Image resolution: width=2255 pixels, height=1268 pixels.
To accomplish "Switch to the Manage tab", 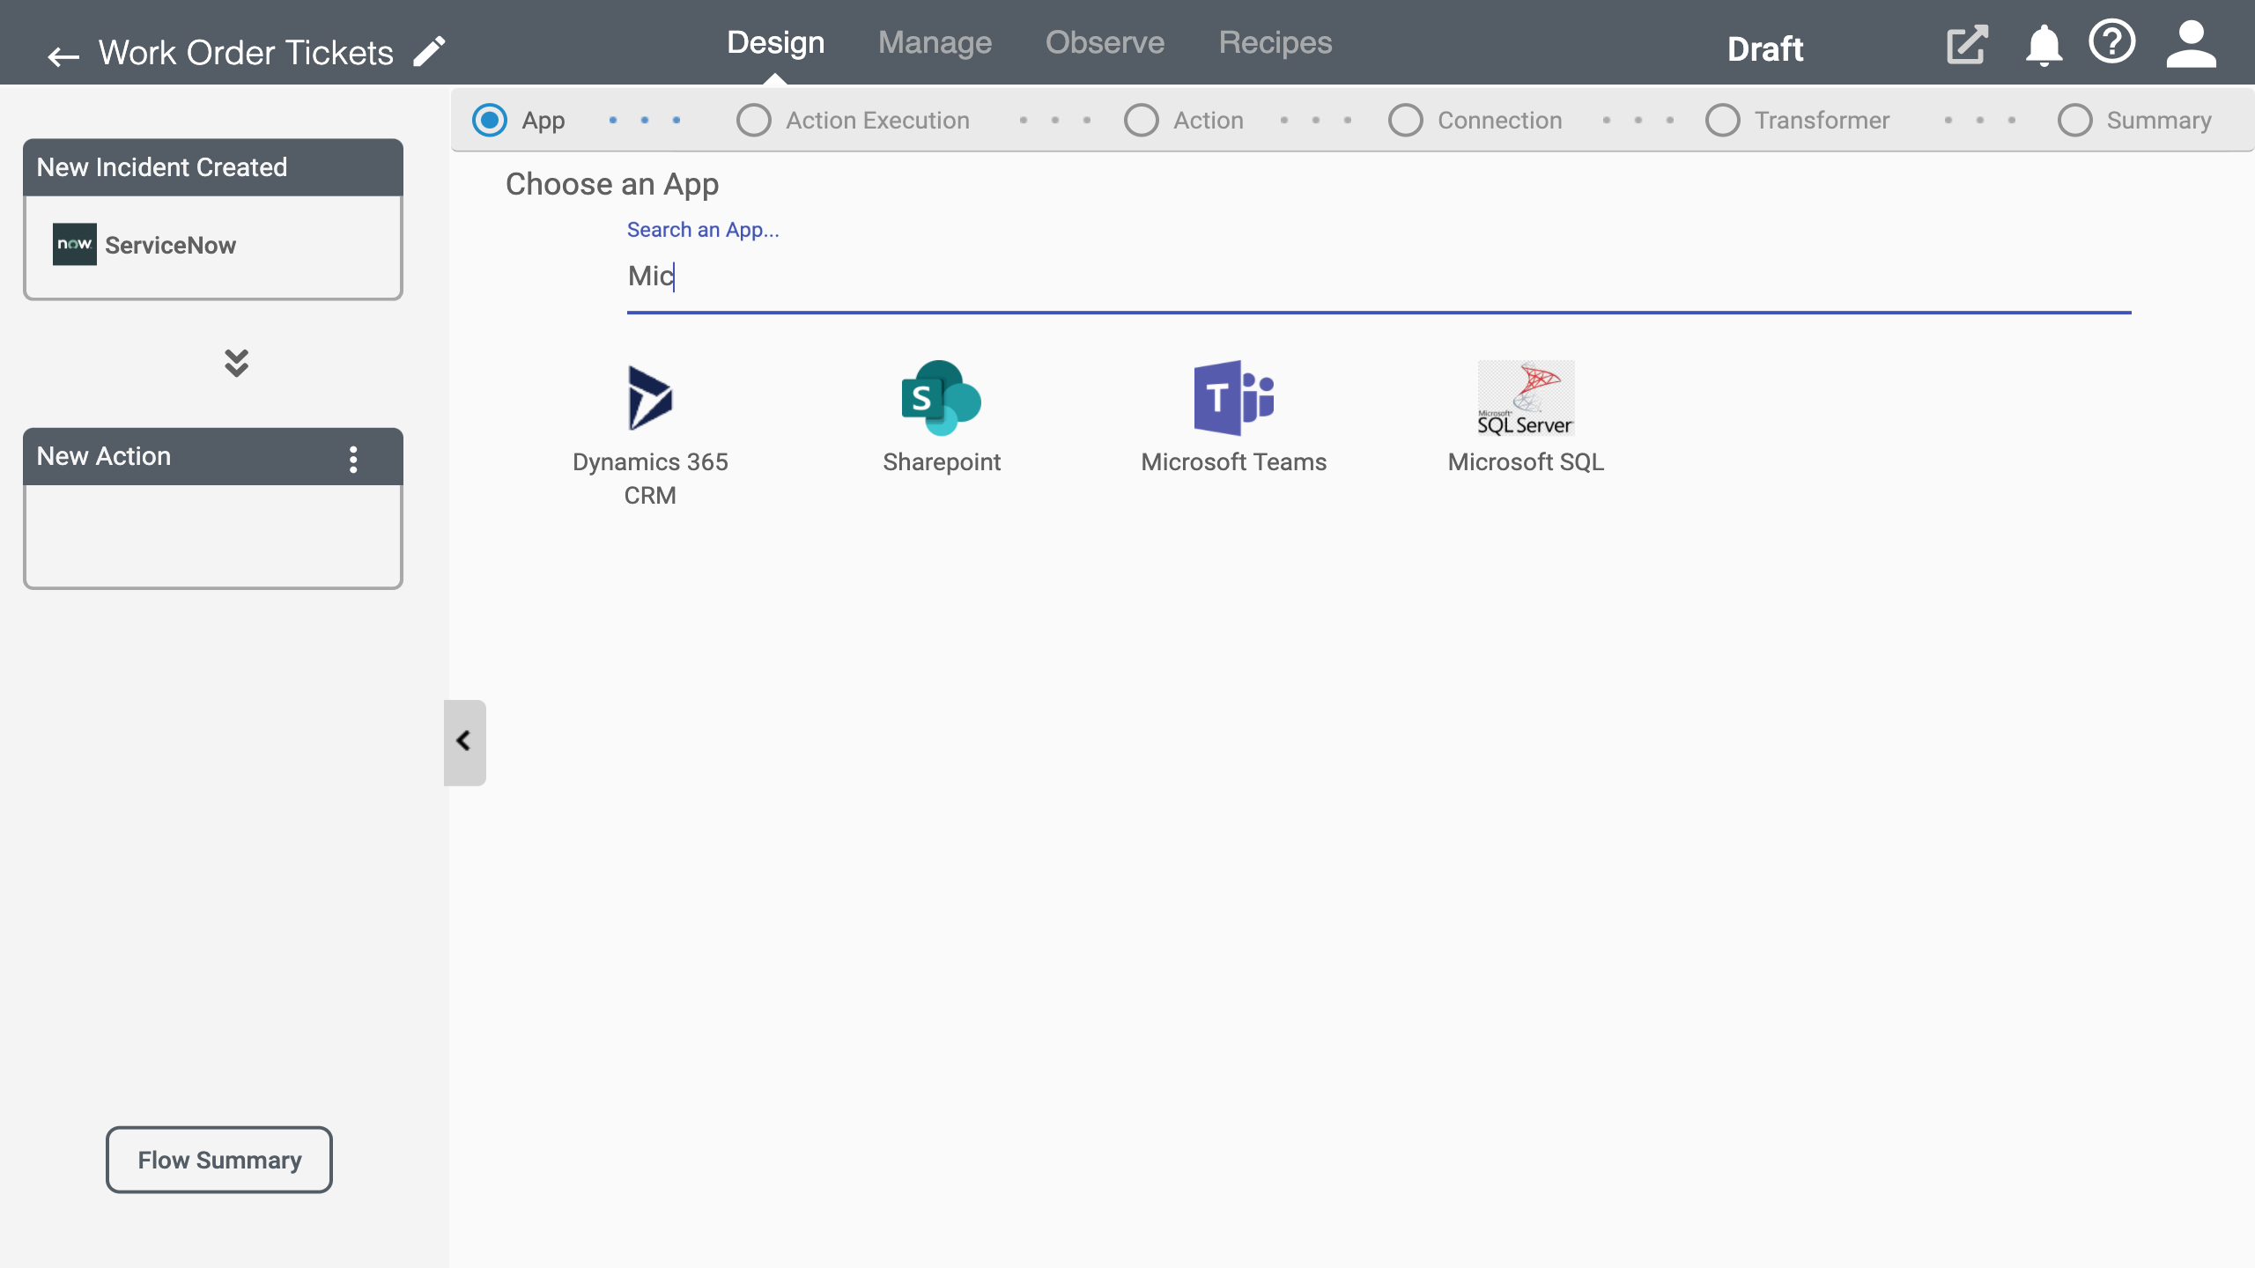I will coord(935,42).
